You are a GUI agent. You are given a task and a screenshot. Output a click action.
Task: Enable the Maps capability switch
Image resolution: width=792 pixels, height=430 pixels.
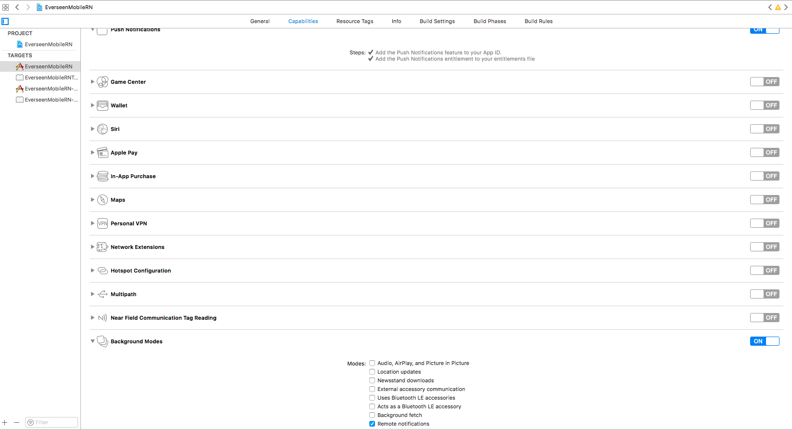pyautogui.click(x=765, y=200)
